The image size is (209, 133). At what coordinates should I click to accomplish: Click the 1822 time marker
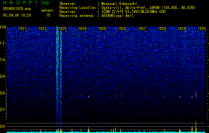(x=43, y=29)
